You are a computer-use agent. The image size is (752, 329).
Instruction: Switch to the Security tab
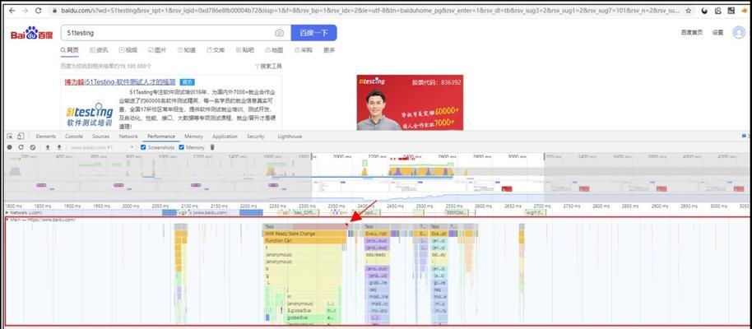tap(256, 137)
